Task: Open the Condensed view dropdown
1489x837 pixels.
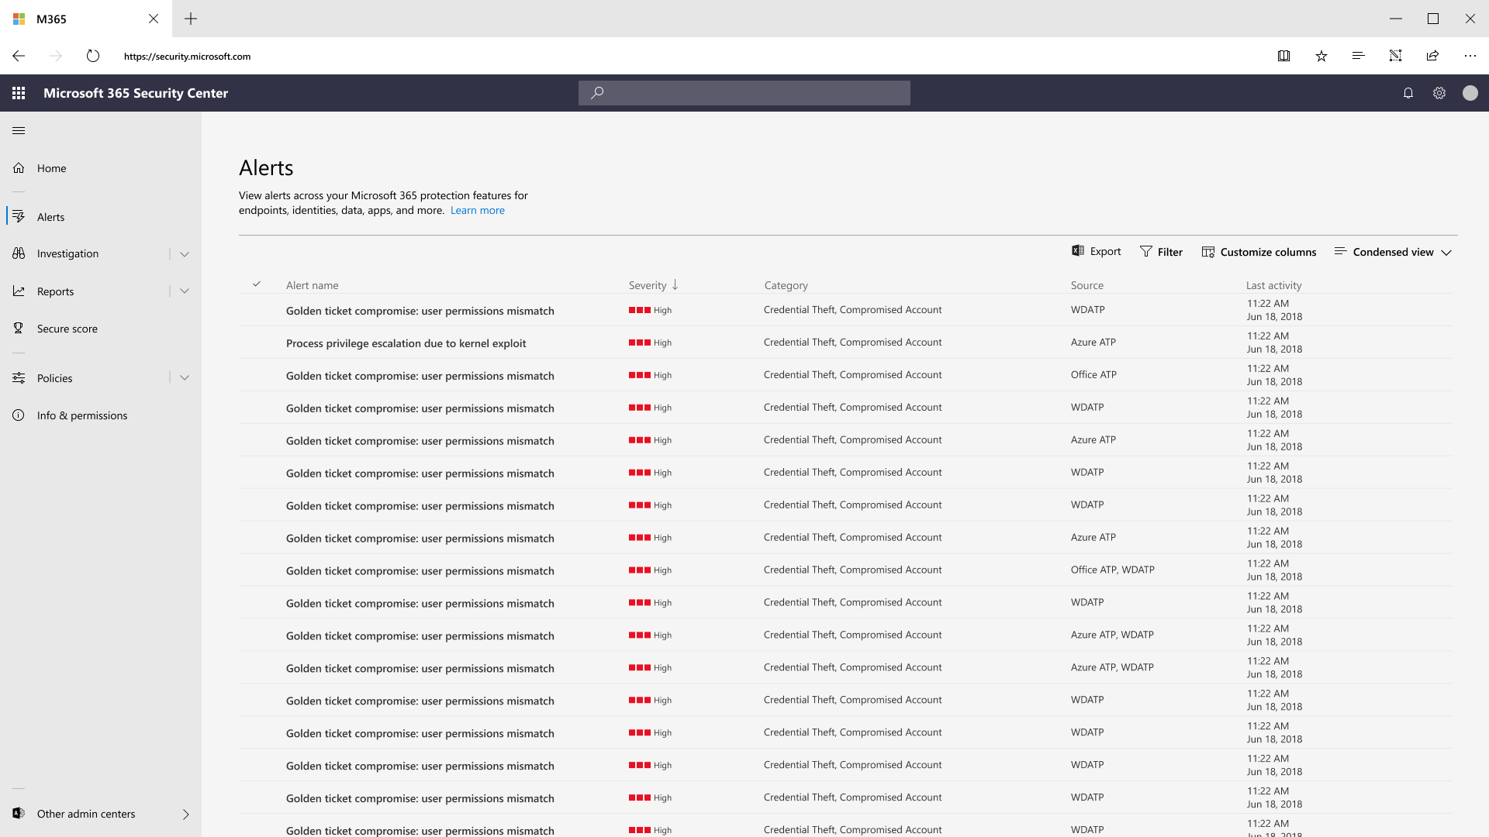Action: 1393,252
